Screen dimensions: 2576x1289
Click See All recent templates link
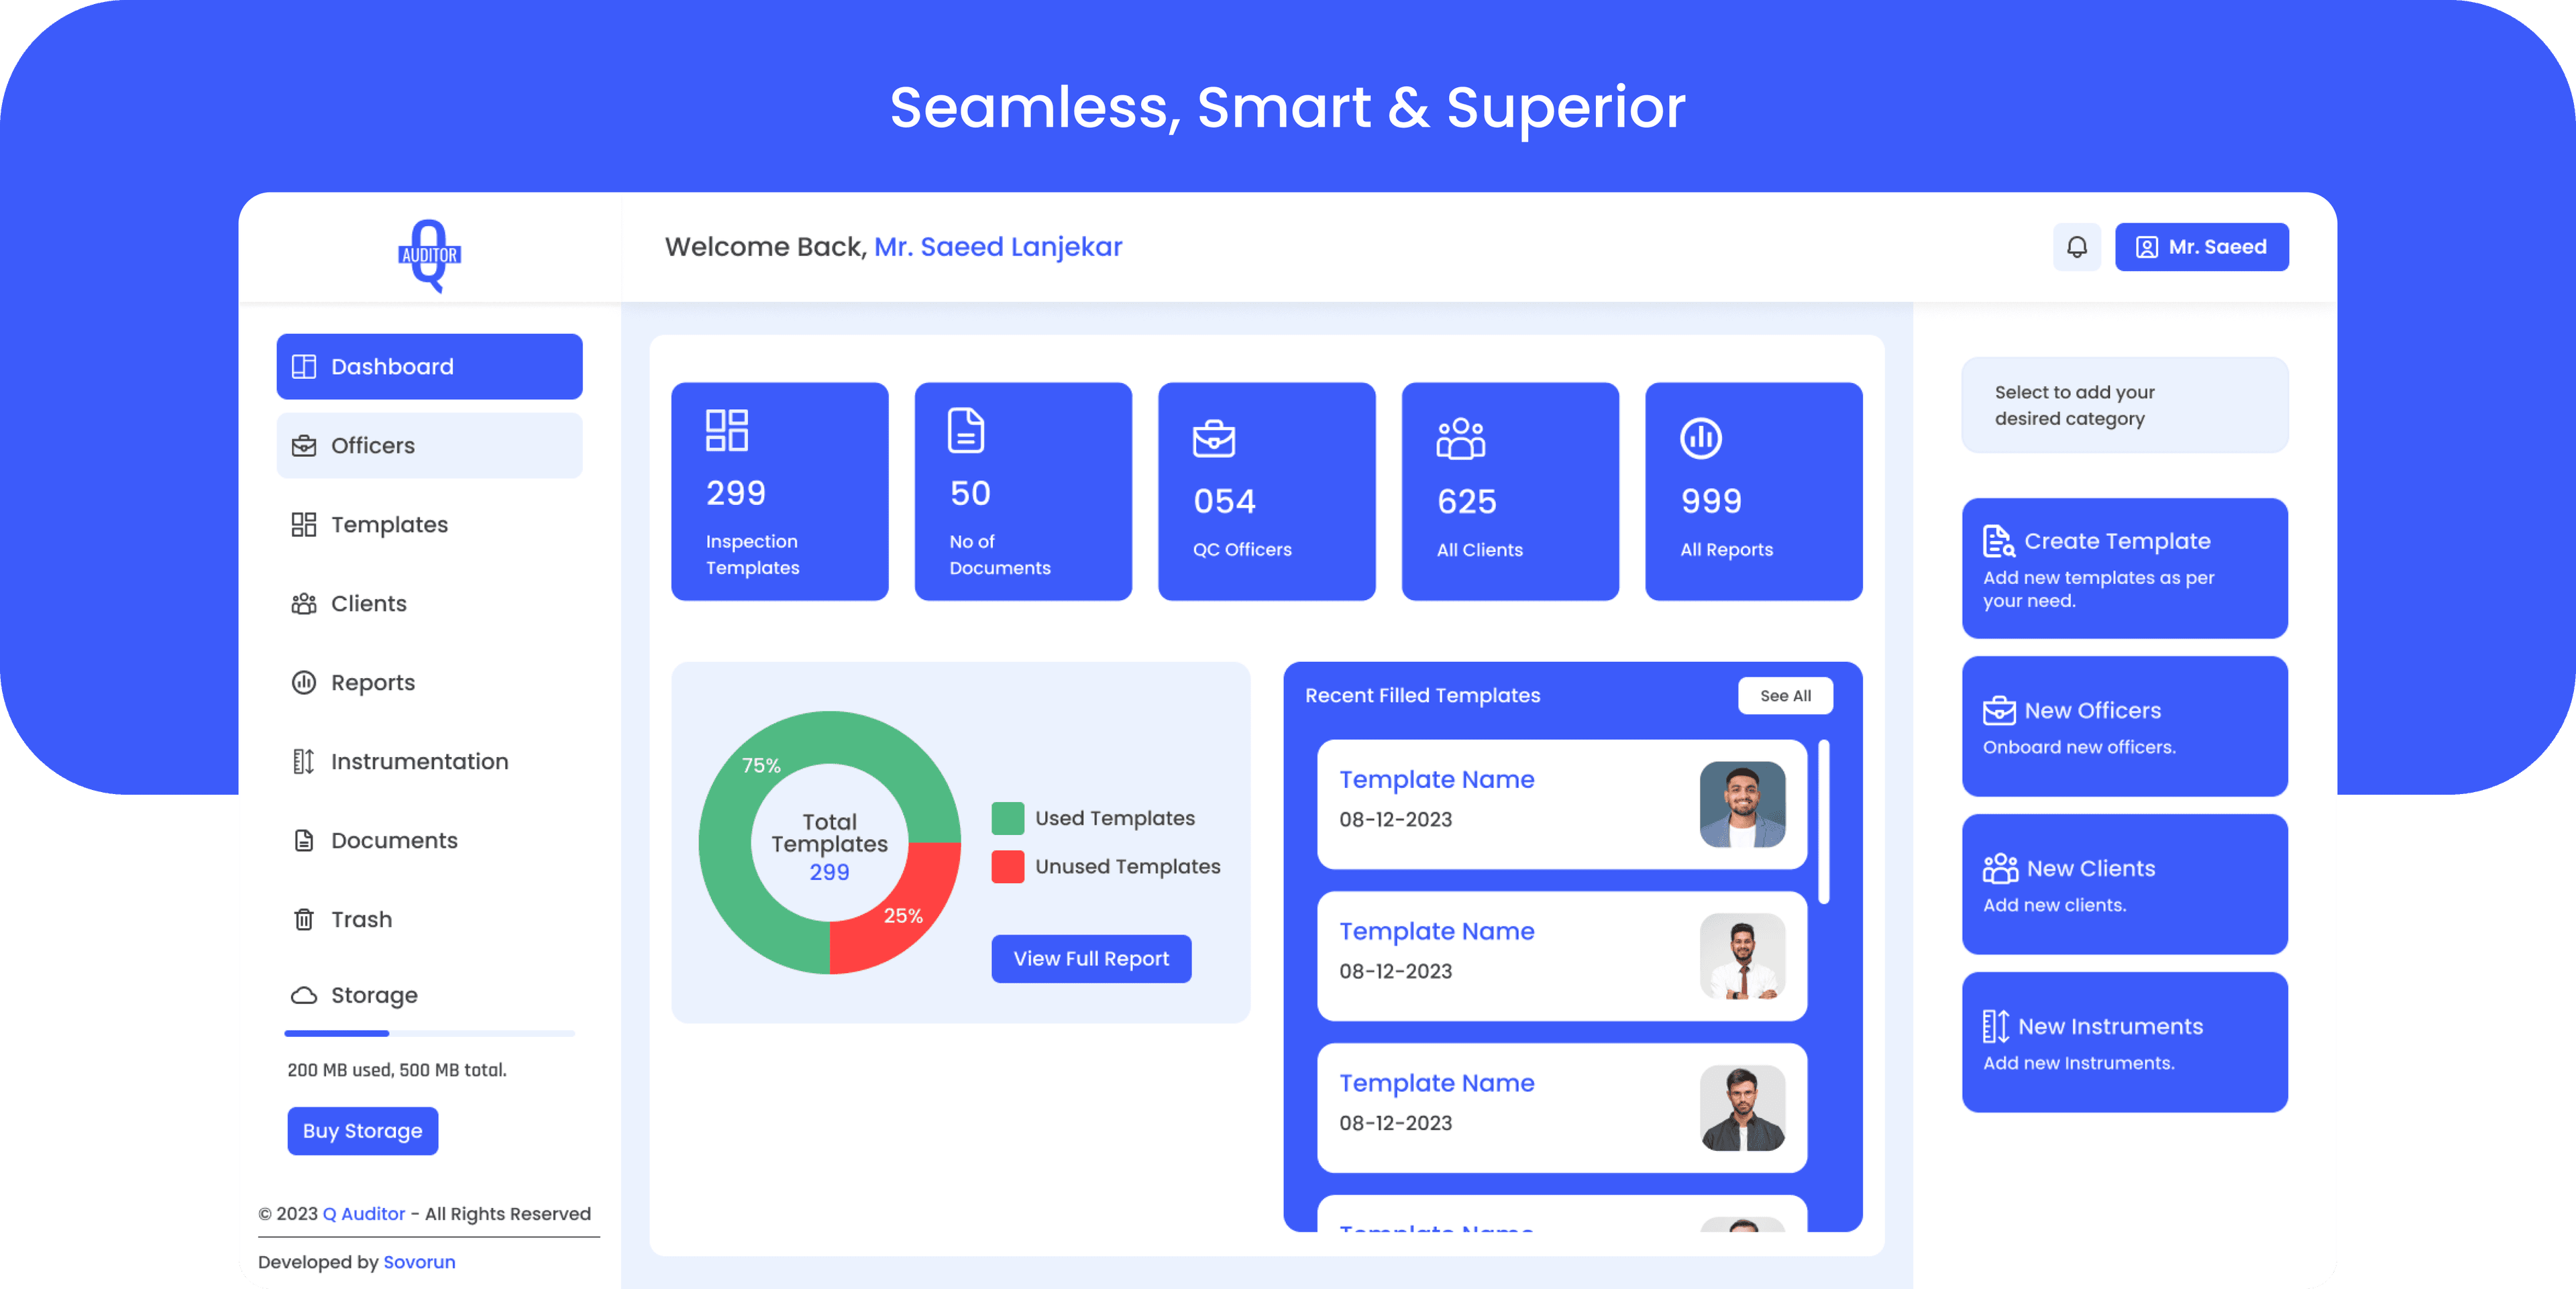[x=1785, y=694]
